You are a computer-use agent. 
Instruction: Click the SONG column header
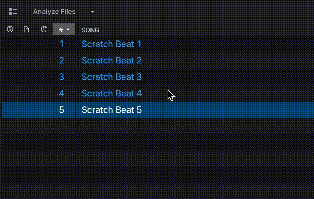(x=90, y=30)
